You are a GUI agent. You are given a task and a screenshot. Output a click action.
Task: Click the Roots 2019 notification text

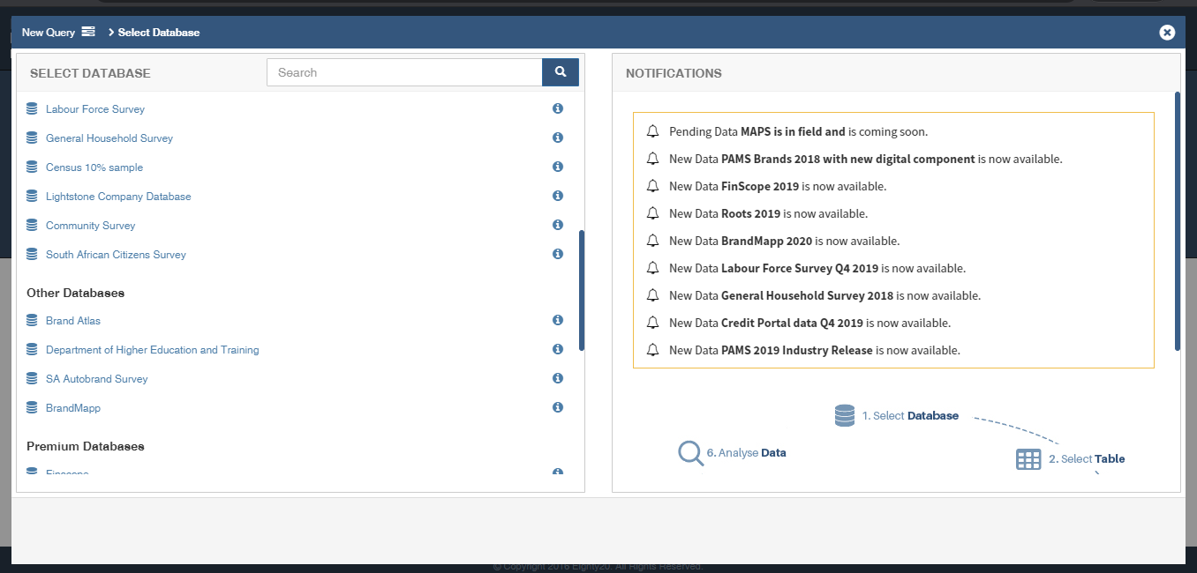(x=768, y=214)
